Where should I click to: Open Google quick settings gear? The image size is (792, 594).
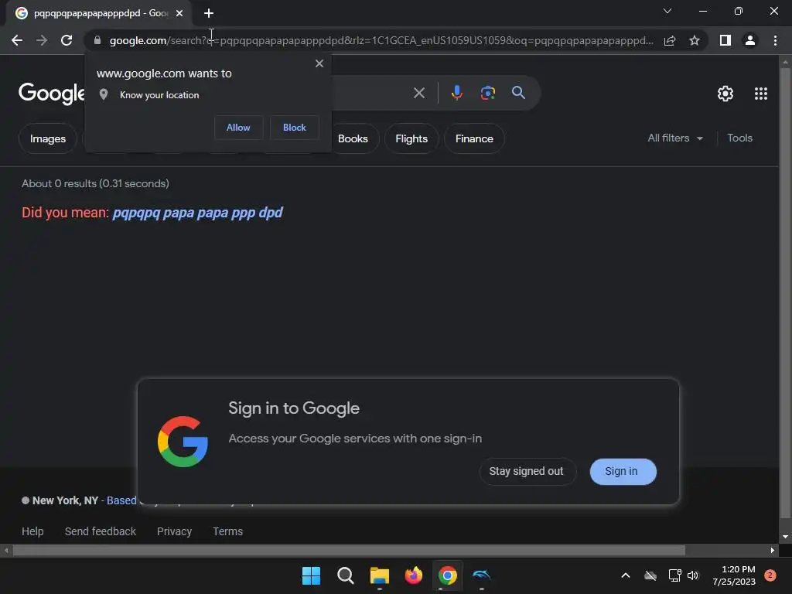point(725,94)
